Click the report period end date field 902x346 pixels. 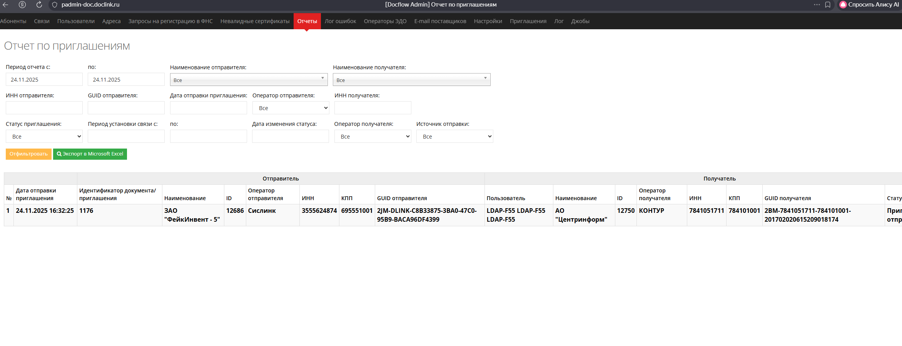126,80
